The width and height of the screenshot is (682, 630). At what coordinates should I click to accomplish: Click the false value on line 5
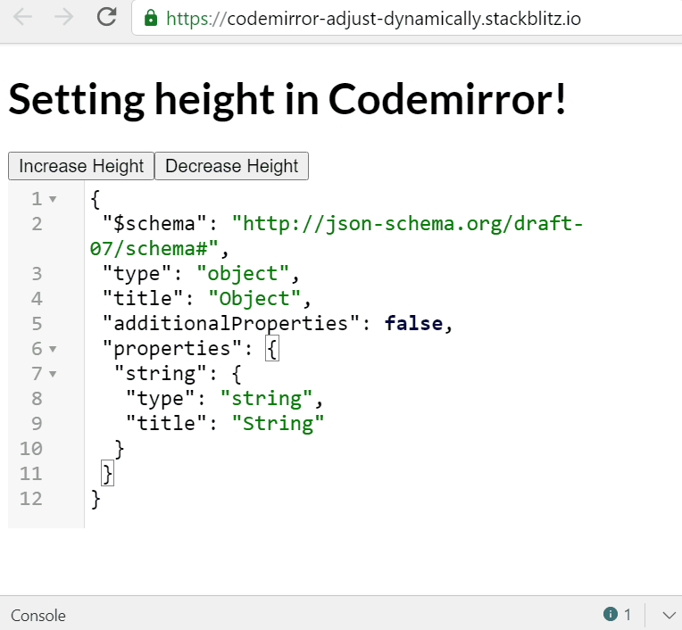pos(413,323)
